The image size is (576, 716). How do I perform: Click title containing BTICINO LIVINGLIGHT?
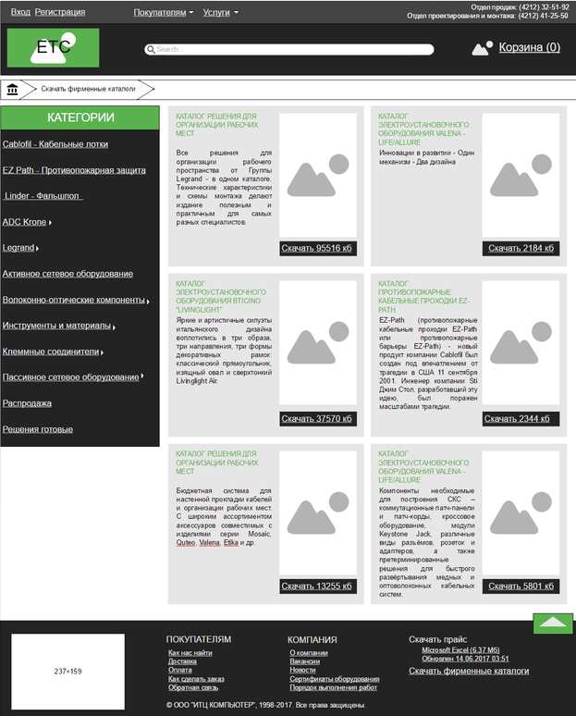pos(221,297)
